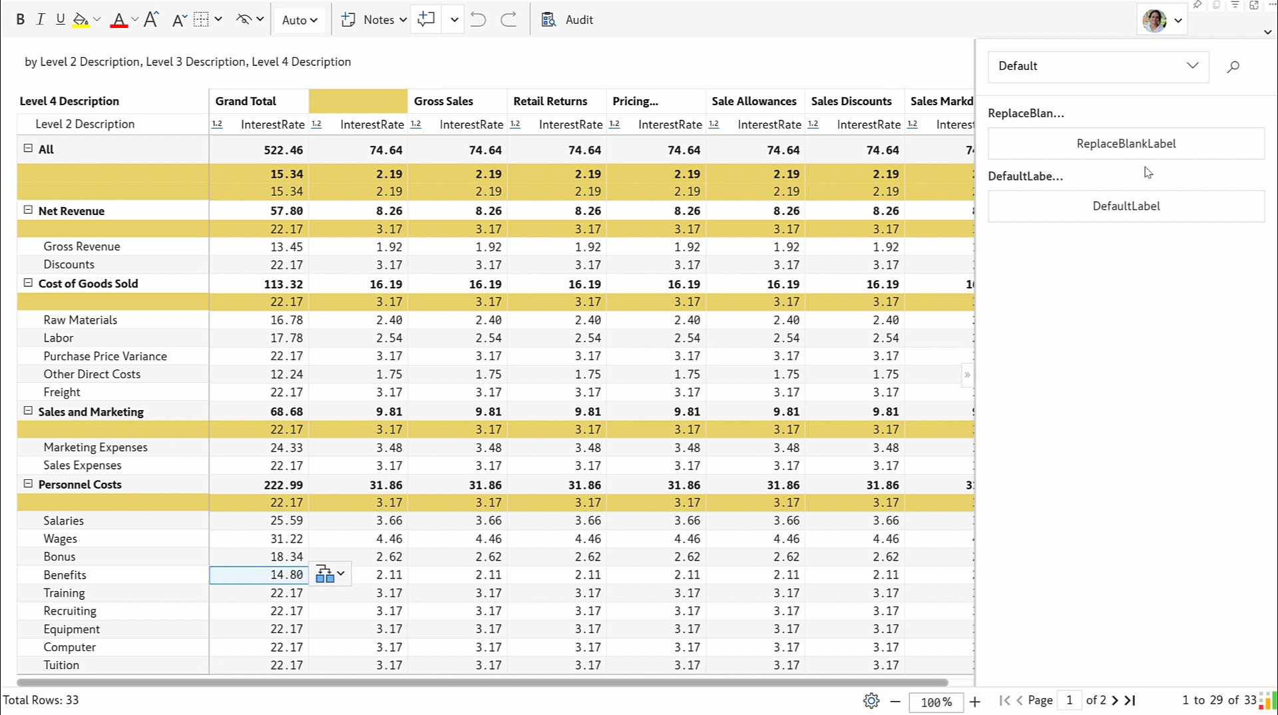Open the settings gear in status bar
Viewport: 1278px width, 715px height.
(871, 700)
